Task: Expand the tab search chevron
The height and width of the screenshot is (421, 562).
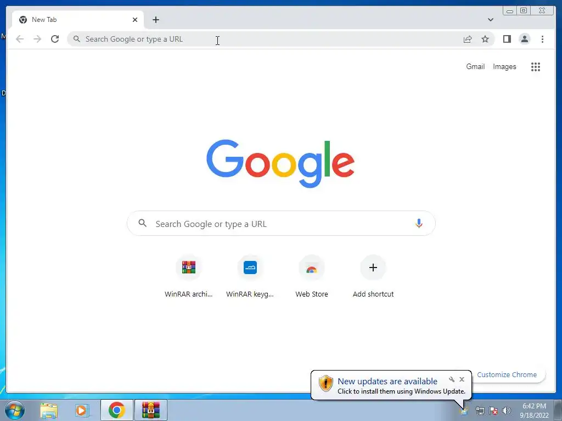Action: tap(491, 20)
